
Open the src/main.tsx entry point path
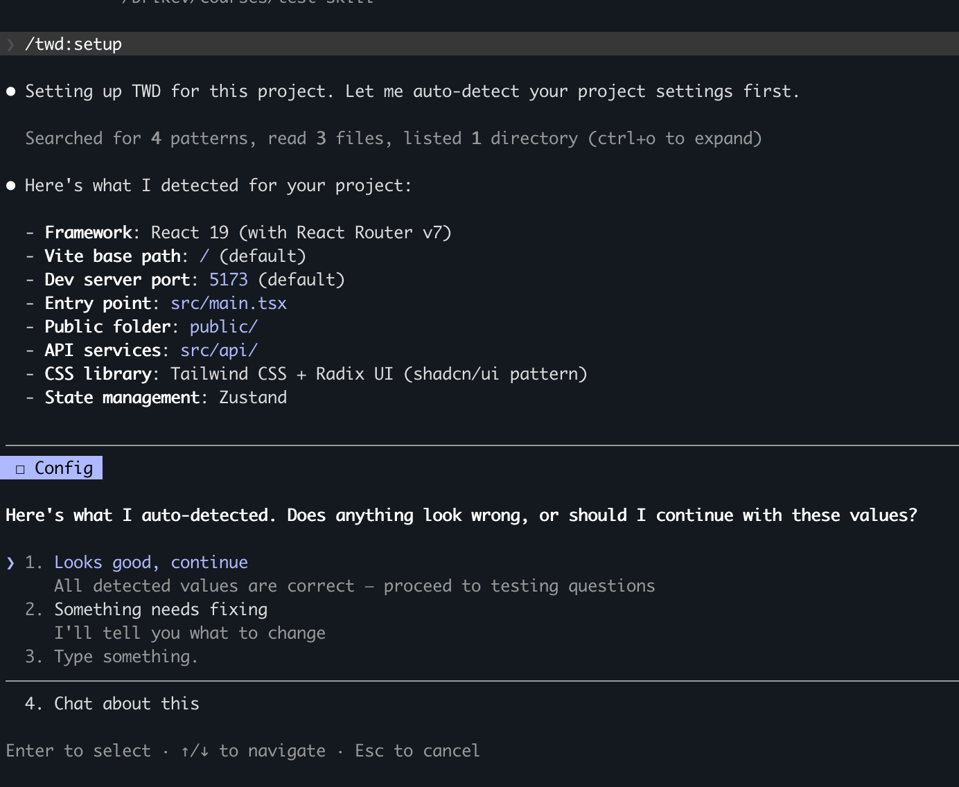tap(228, 303)
